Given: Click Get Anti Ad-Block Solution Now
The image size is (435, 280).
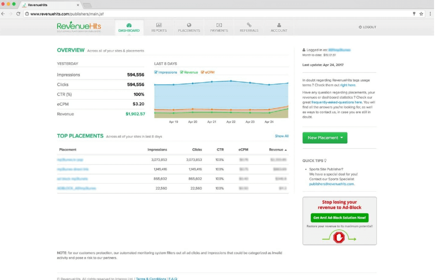Looking at the screenshot, I should pos(339,218).
